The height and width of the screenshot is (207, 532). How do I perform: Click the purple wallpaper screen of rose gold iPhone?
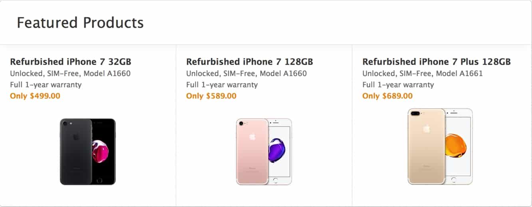[279, 151]
